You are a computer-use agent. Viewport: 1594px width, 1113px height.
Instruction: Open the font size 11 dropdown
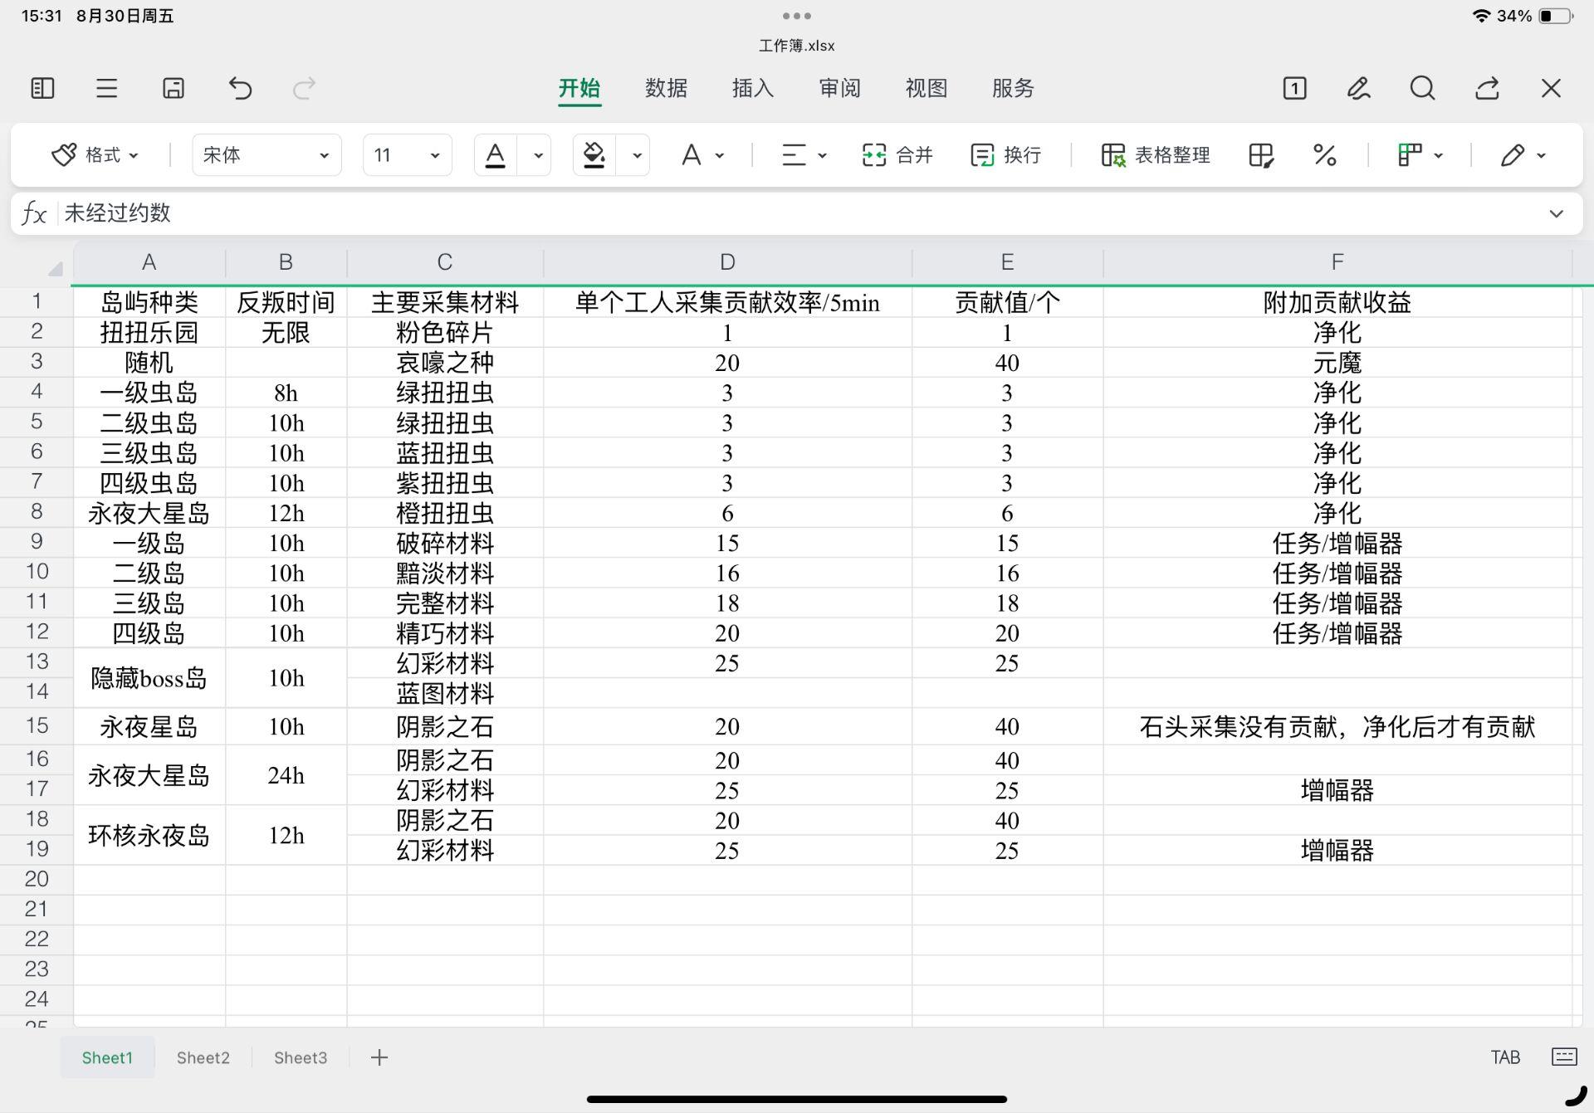tap(407, 155)
